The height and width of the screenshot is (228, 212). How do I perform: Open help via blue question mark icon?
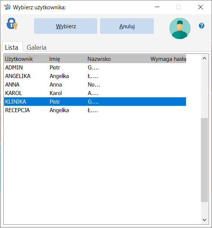coord(201,26)
